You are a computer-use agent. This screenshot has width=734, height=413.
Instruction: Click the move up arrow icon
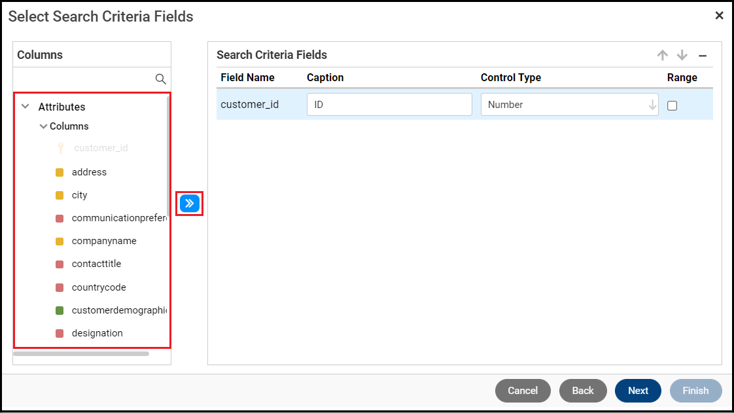click(663, 56)
